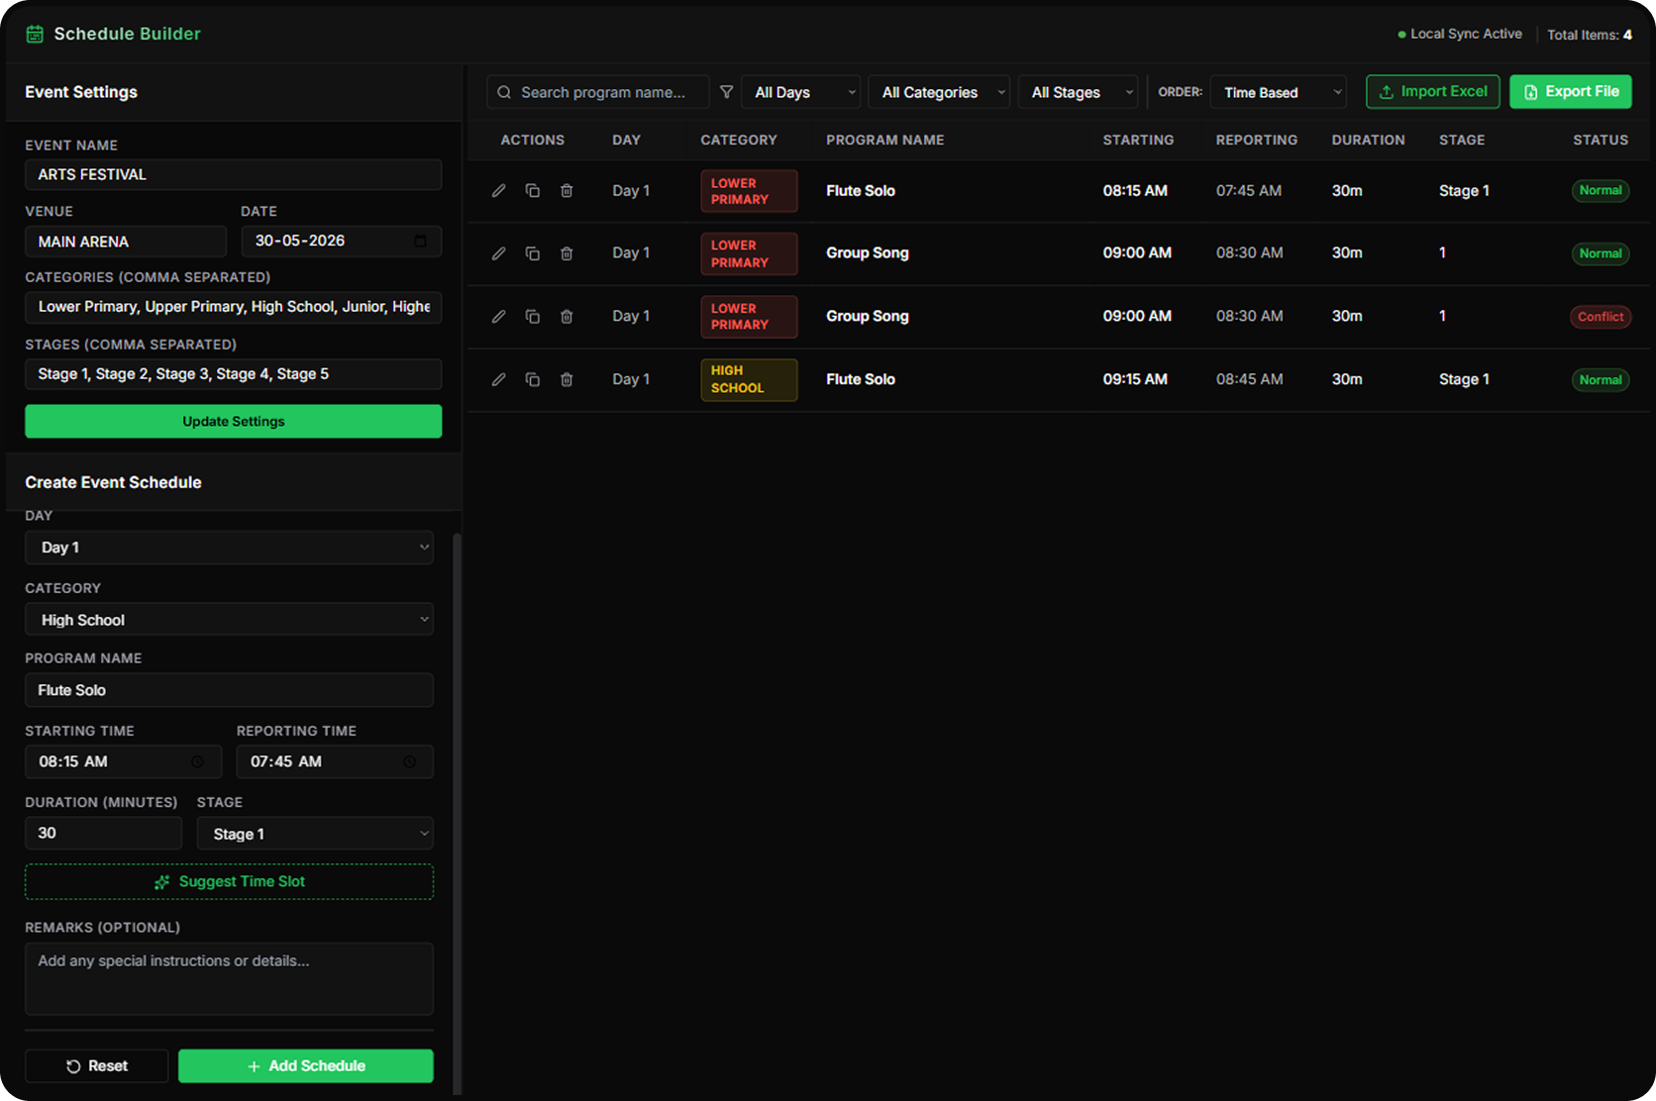Open the All Stages filter dropdown
This screenshot has height=1101, width=1656.
[x=1079, y=92]
